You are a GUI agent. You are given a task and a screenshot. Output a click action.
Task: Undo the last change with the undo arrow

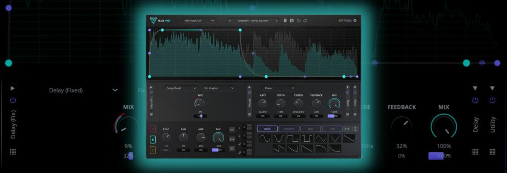coord(298,21)
